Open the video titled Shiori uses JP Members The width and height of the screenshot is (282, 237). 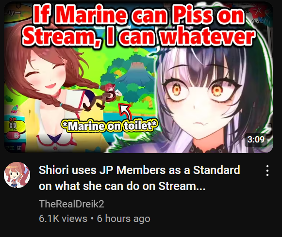[x=139, y=178]
